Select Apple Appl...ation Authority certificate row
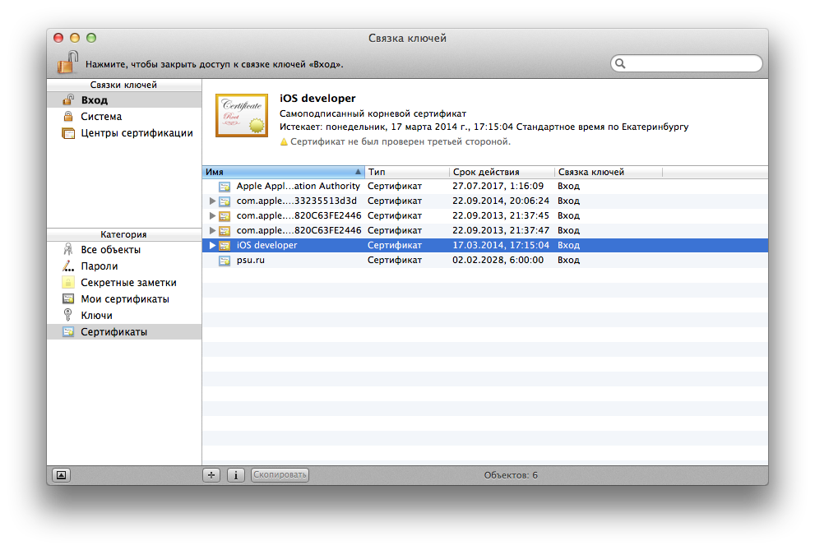 pos(485,186)
